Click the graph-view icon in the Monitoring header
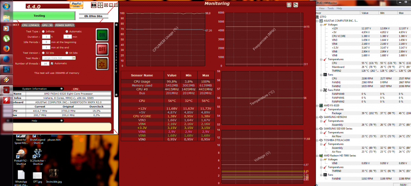Viewport: 411px width, 186px height. tap(289, 5)
